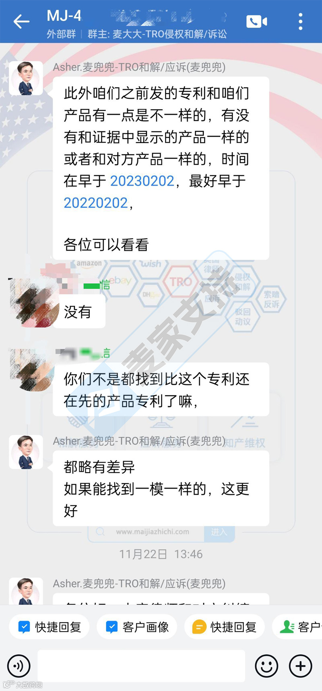322x691 pixels.
Task: Select the first 快捷回复 chip
Action: (x=49, y=627)
